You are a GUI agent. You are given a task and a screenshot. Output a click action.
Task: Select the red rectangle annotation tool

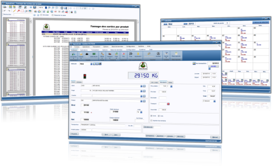point(22,11)
